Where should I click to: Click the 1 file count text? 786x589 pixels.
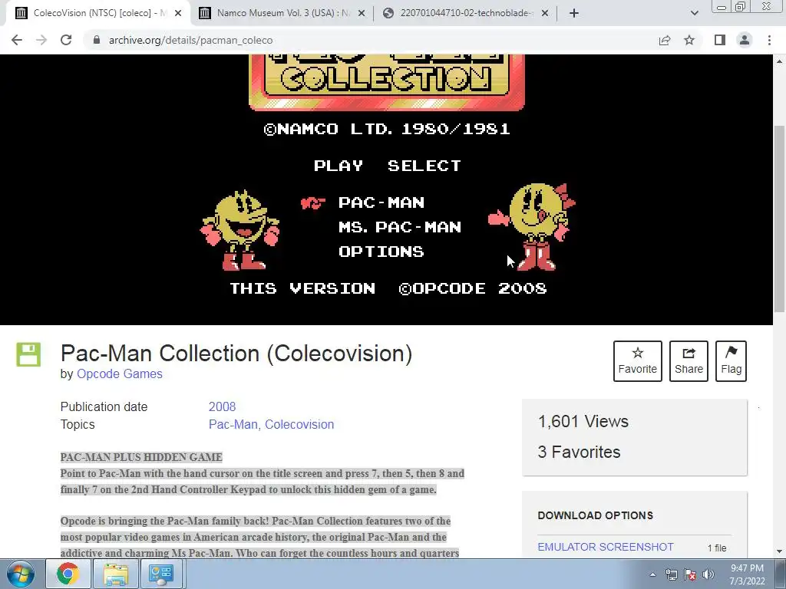[x=717, y=548]
